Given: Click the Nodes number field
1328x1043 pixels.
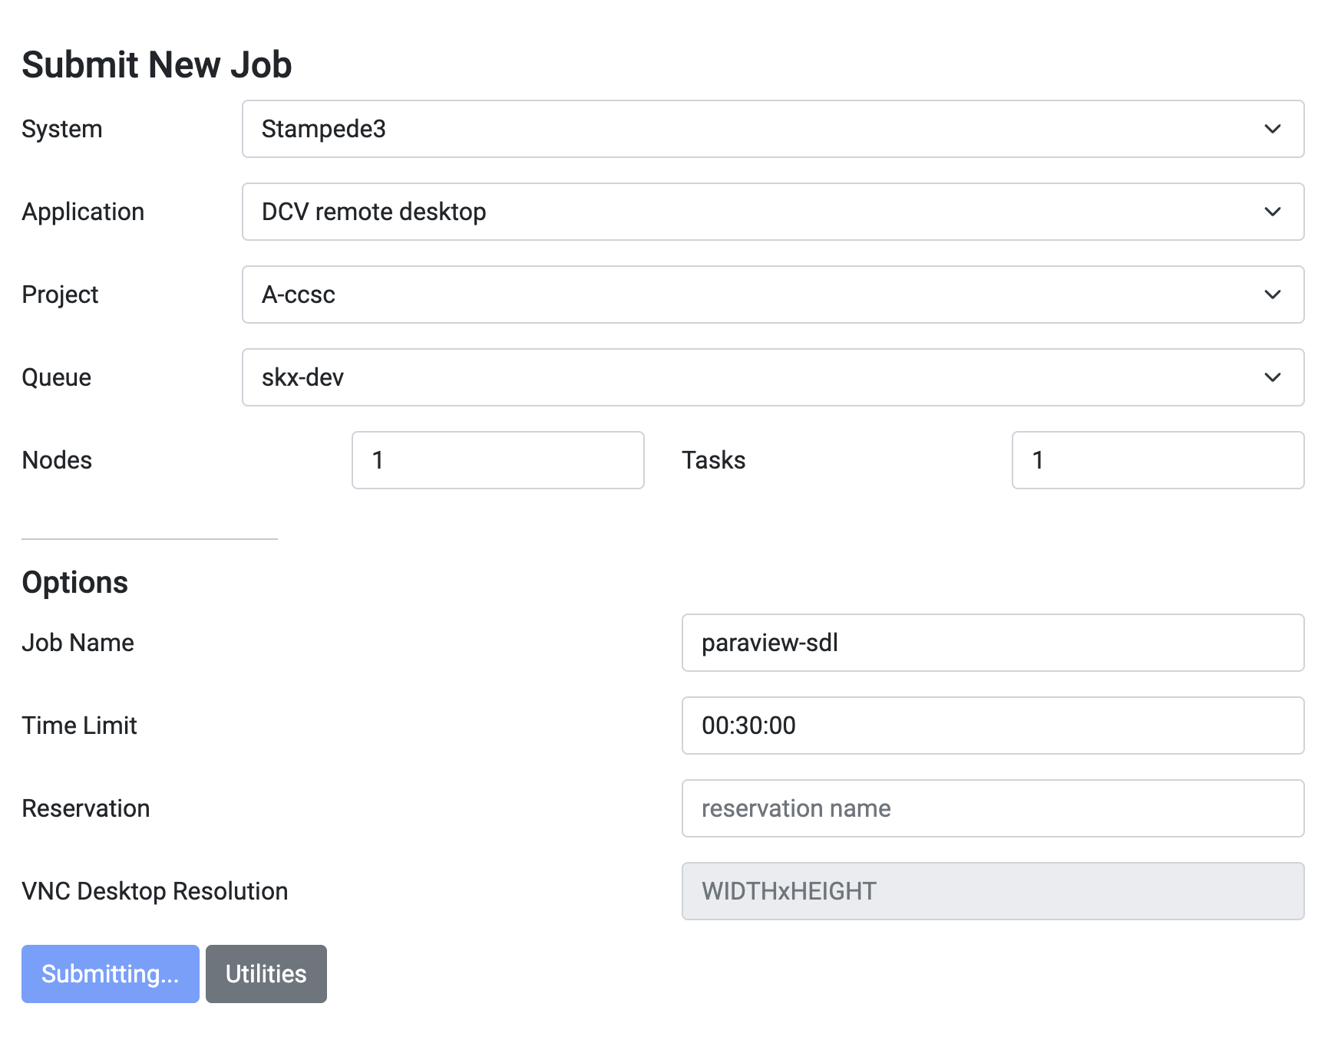Looking at the screenshot, I should tap(498, 460).
